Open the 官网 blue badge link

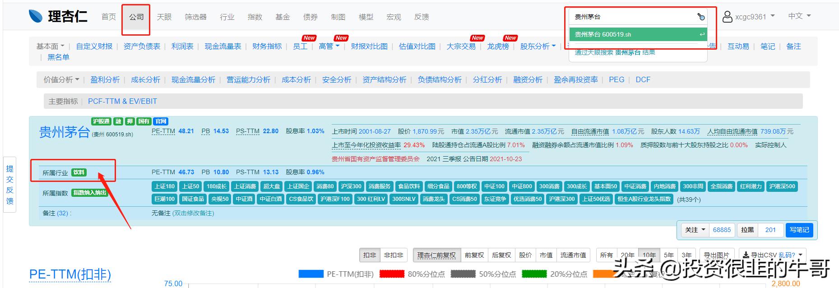coord(161,121)
